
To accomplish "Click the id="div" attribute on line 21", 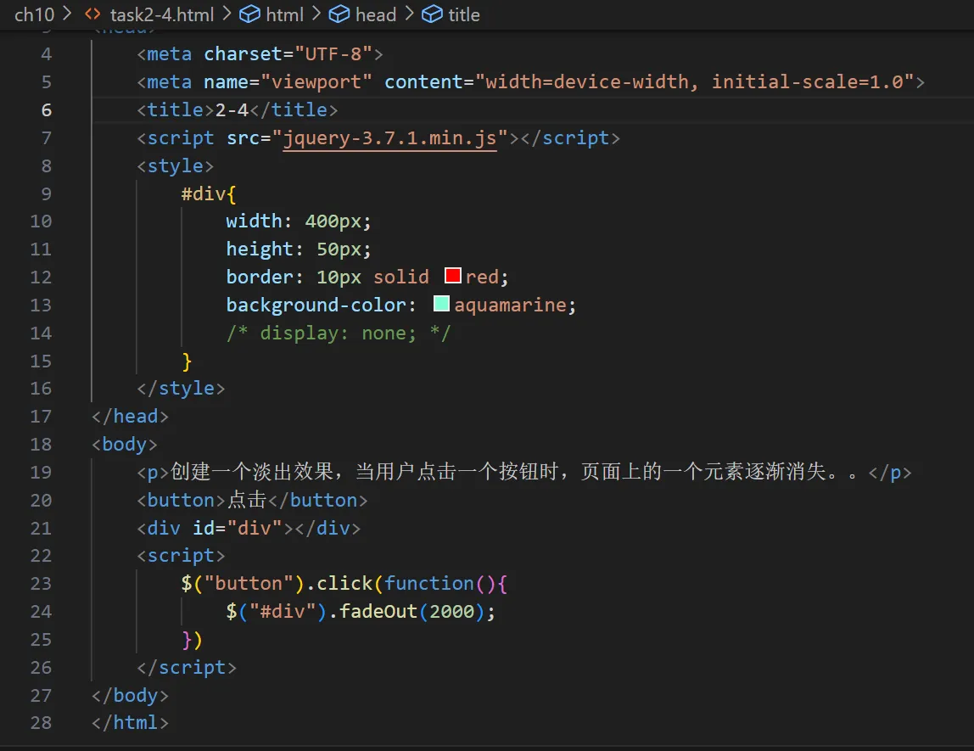I will pyautogui.click(x=238, y=528).
